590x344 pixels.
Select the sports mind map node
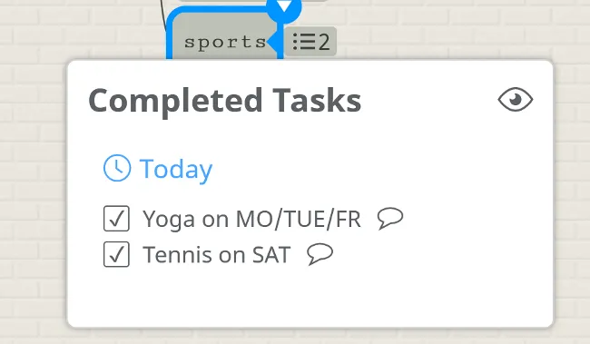(225, 42)
